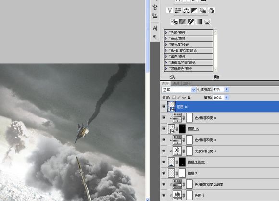
Task: Open the opacity slider arrow next to 43%
Action: [x=227, y=89]
